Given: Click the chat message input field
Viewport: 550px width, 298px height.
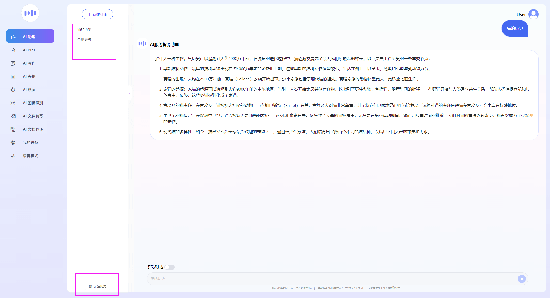Looking at the screenshot, I should [330, 279].
